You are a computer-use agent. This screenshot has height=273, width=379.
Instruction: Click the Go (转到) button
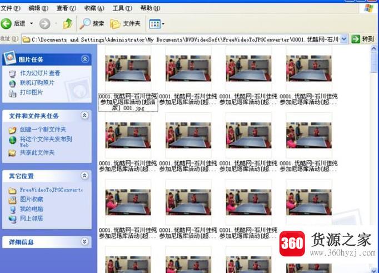[x=363, y=39]
